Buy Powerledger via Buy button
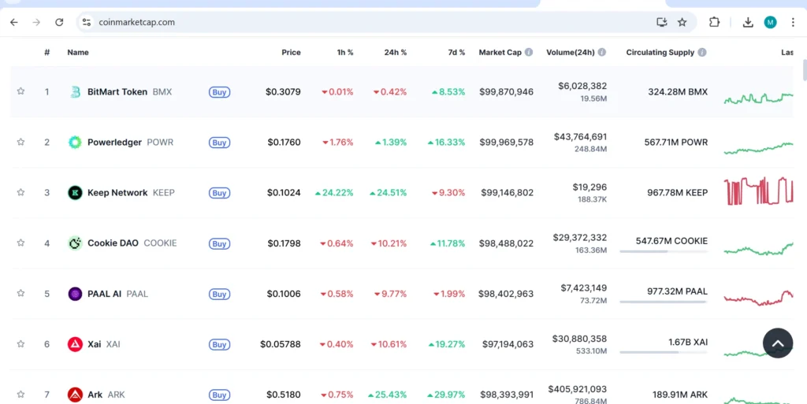This screenshot has width=807, height=404. click(219, 143)
